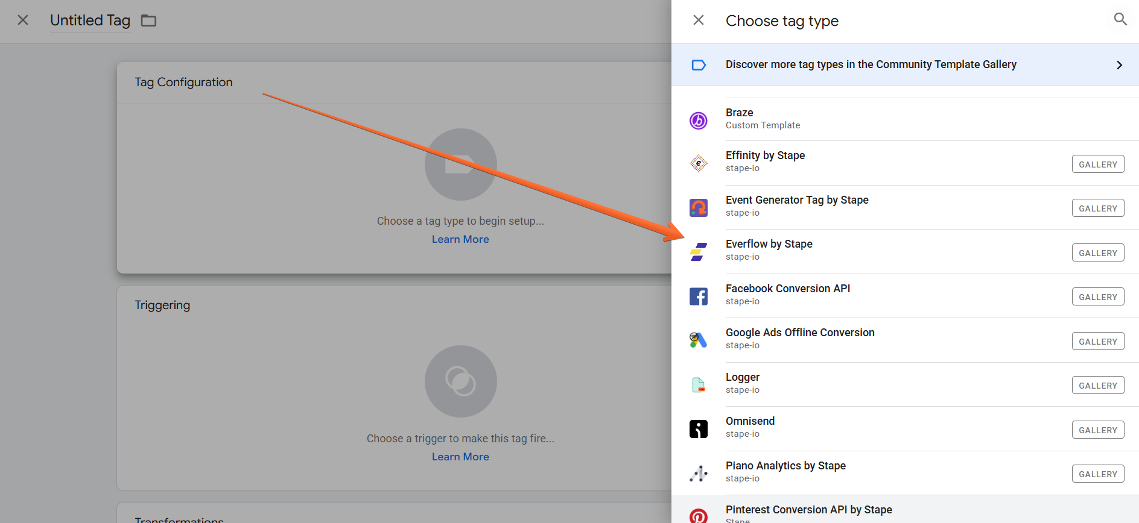Image resolution: width=1139 pixels, height=523 pixels.
Task: Click Event Generator Tag logo icon
Action: click(x=699, y=208)
